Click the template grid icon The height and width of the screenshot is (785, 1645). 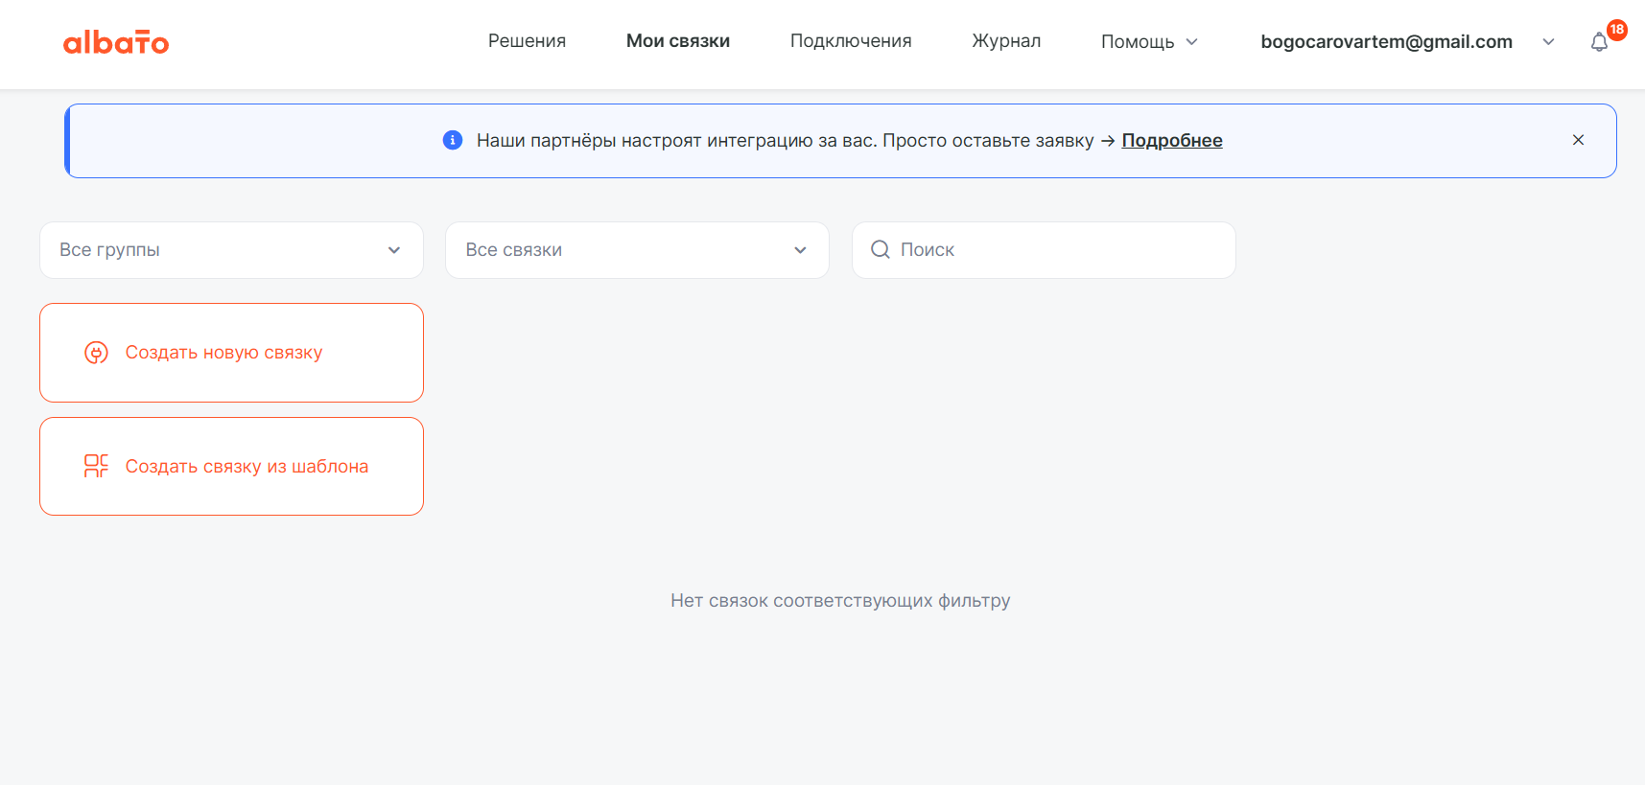click(x=96, y=467)
